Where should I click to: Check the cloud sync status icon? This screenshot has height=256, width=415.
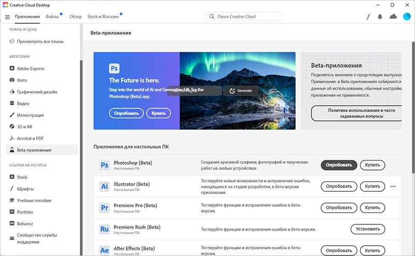[x=393, y=17]
